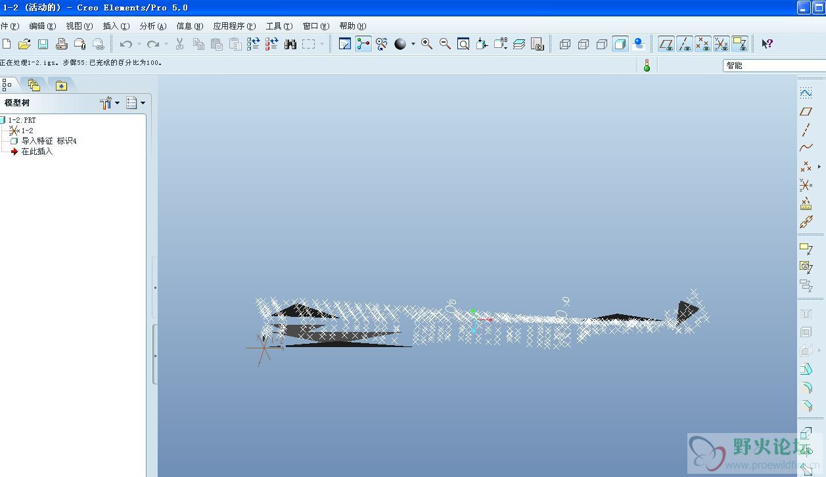Image resolution: width=826 pixels, height=477 pixels.
Task: Click the tree settings hammer icon
Action: point(106,103)
